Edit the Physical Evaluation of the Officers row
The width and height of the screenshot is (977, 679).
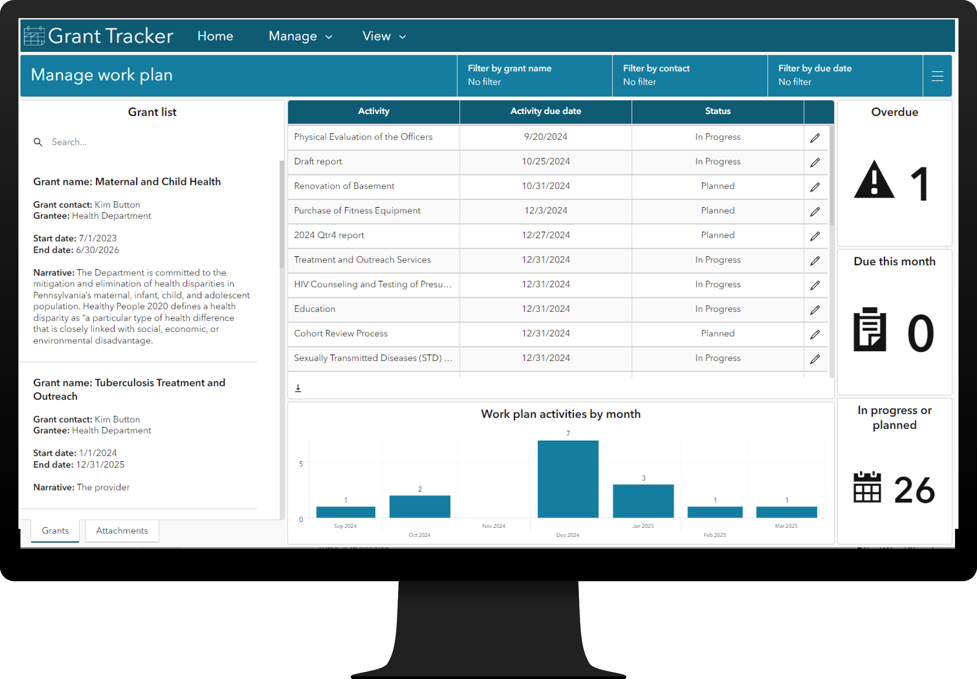[x=814, y=138]
